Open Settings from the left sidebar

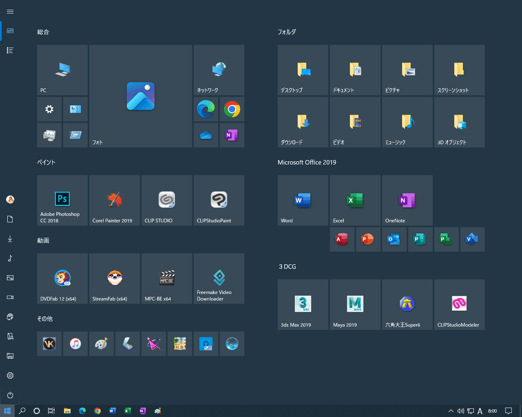[10, 375]
